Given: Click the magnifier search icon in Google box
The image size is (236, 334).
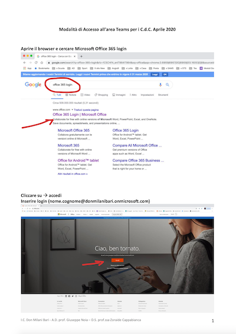Looking at the screenshot, I should tap(168, 85).
